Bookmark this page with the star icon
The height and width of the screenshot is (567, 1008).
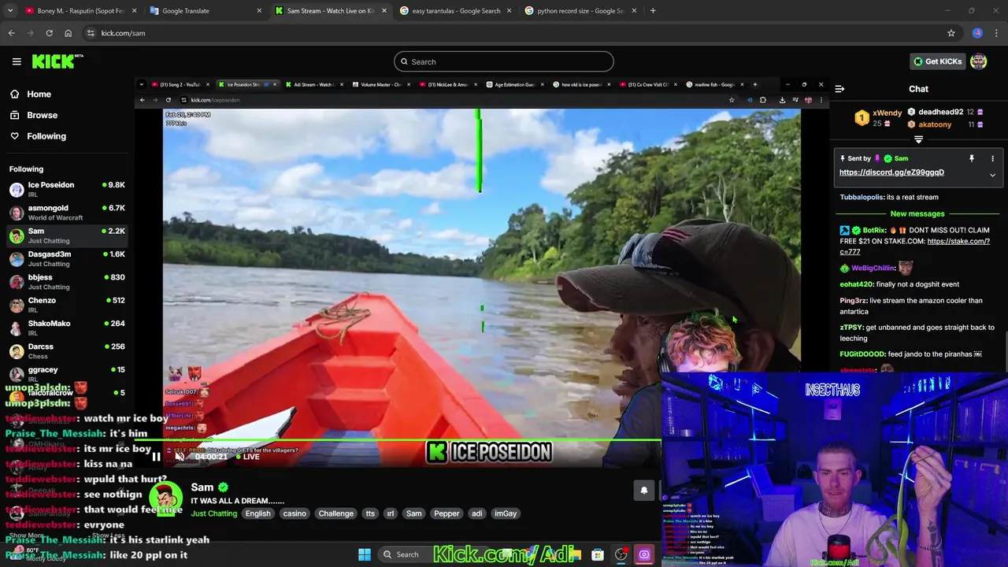point(951,33)
